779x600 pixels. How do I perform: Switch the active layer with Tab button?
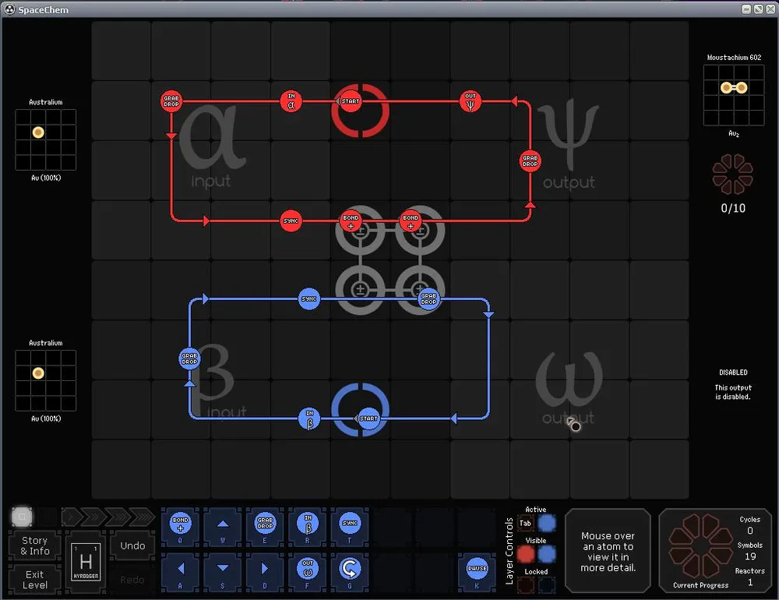point(526,524)
